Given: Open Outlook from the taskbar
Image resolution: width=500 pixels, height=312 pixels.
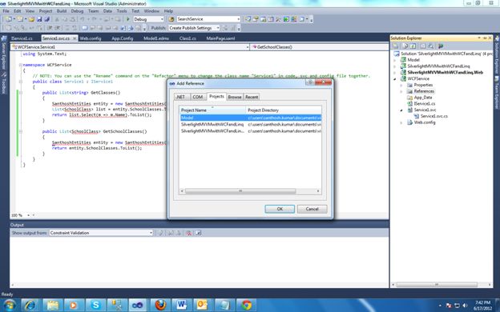Looking at the screenshot, I should pos(203,305).
